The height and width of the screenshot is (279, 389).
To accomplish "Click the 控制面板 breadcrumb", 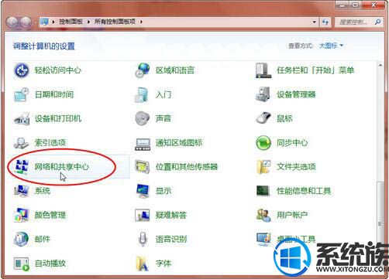I will pos(71,22).
